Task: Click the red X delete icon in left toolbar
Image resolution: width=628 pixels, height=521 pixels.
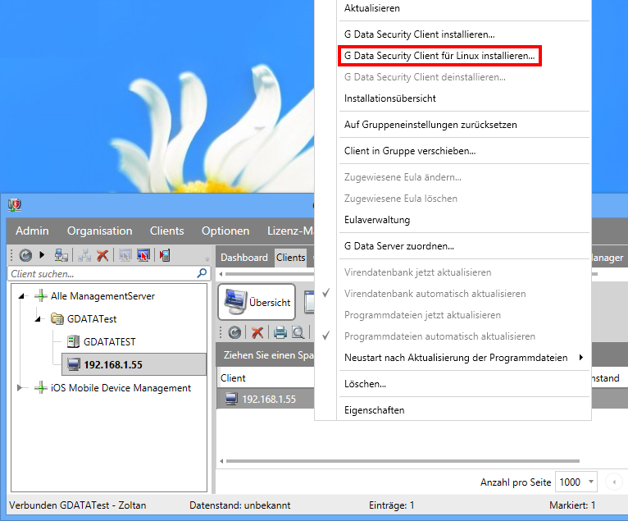Action: click(x=102, y=255)
